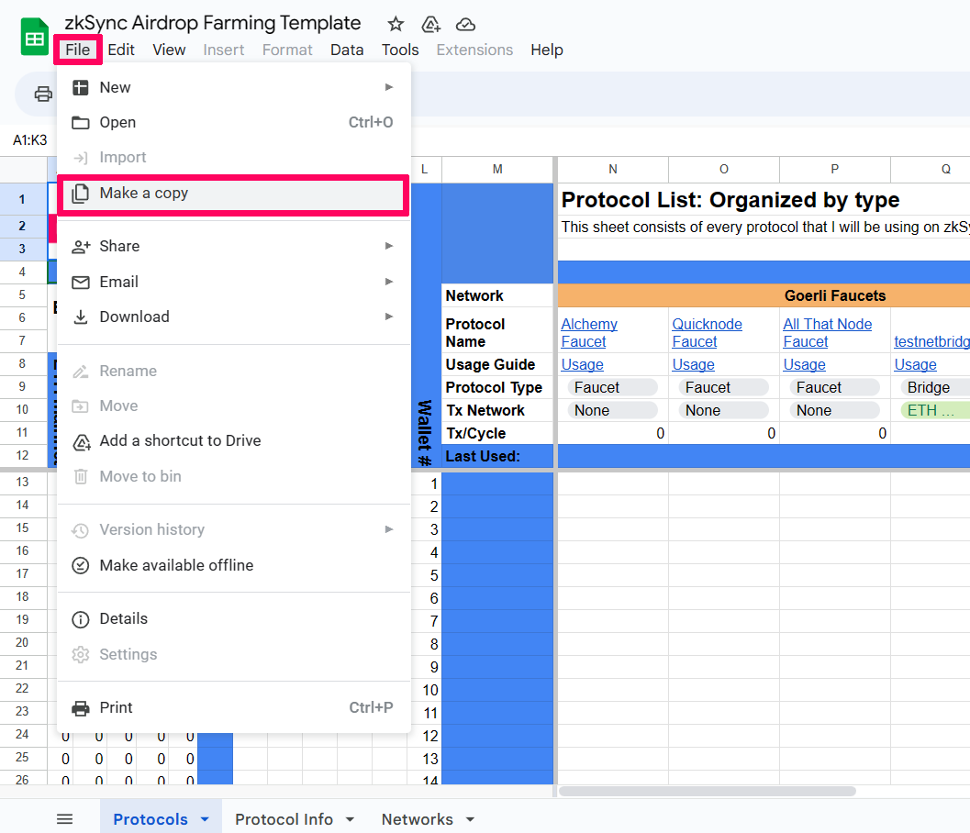Select the column M header
This screenshot has width=970, height=833.
(497, 170)
